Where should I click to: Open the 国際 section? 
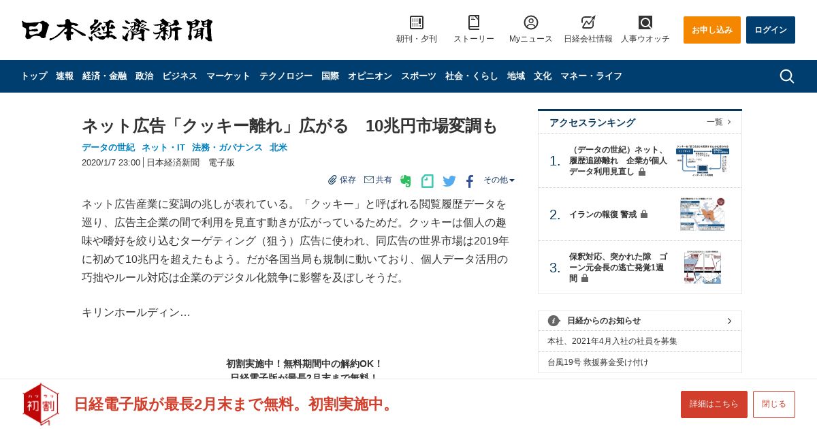click(x=330, y=76)
